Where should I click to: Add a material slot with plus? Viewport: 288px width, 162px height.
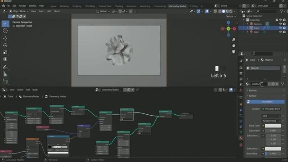click(x=284, y=67)
